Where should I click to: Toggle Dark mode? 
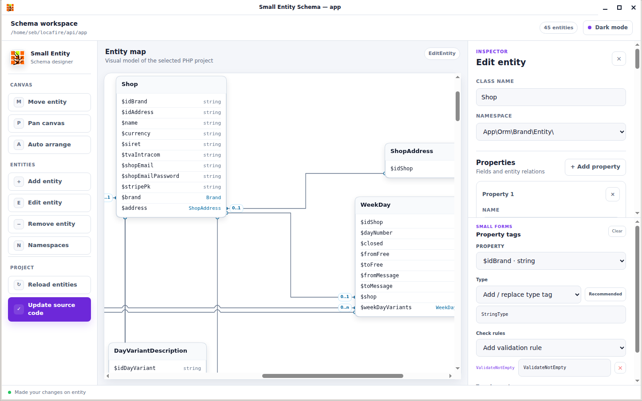(608, 28)
